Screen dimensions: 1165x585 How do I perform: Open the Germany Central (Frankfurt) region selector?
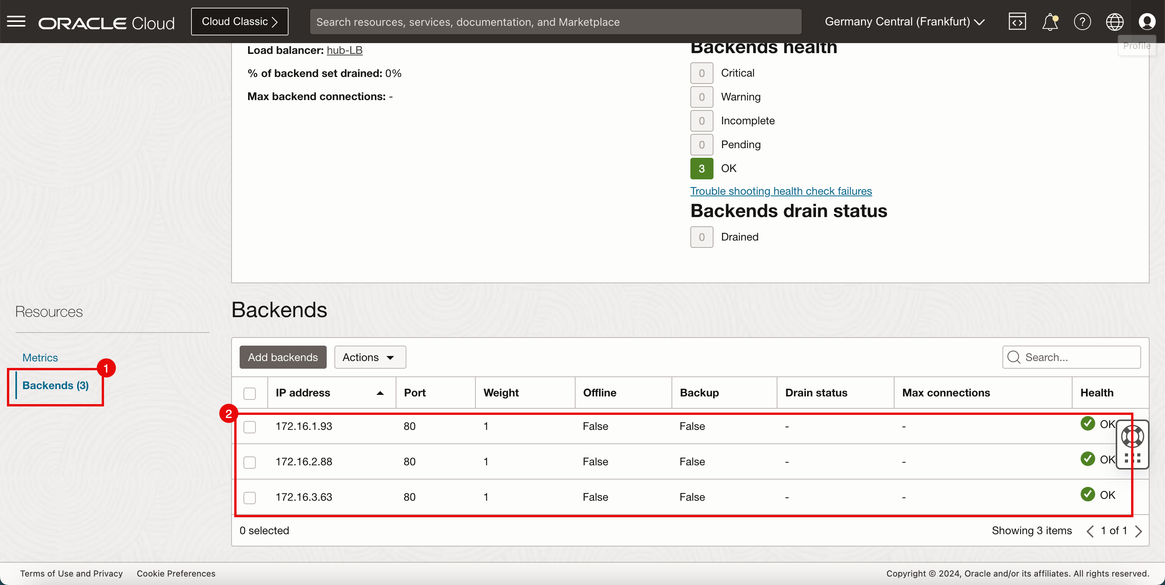pos(905,21)
